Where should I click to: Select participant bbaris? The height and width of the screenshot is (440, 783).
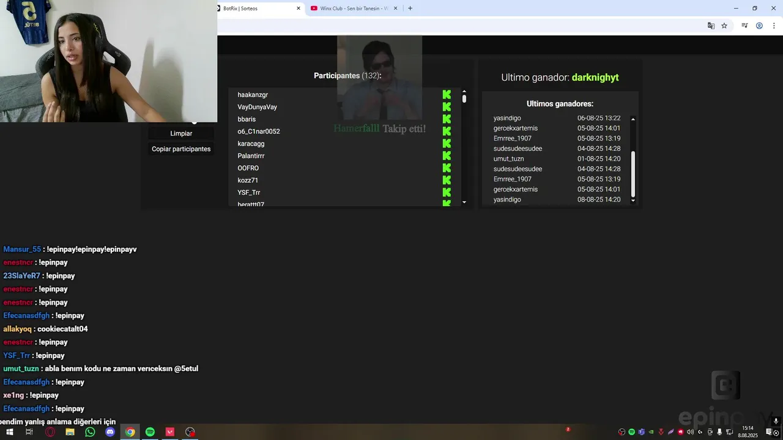(x=247, y=119)
